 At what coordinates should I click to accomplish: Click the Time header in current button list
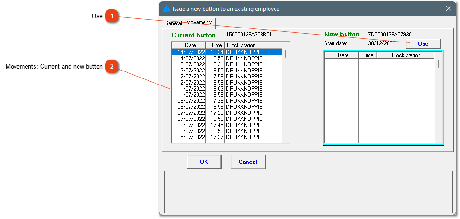[x=215, y=45]
